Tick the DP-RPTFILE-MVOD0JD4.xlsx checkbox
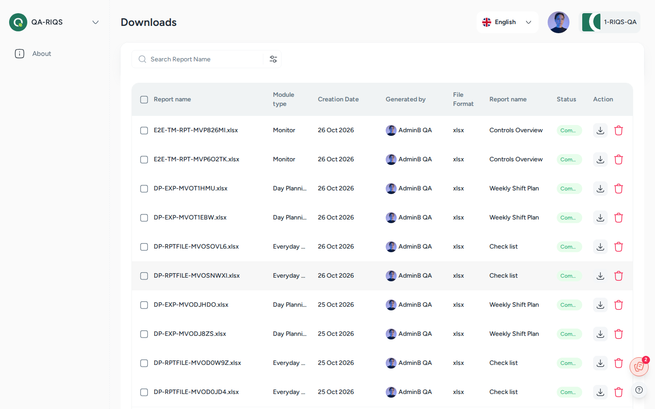The width and height of the screenshot is (655, 409). 144,392
